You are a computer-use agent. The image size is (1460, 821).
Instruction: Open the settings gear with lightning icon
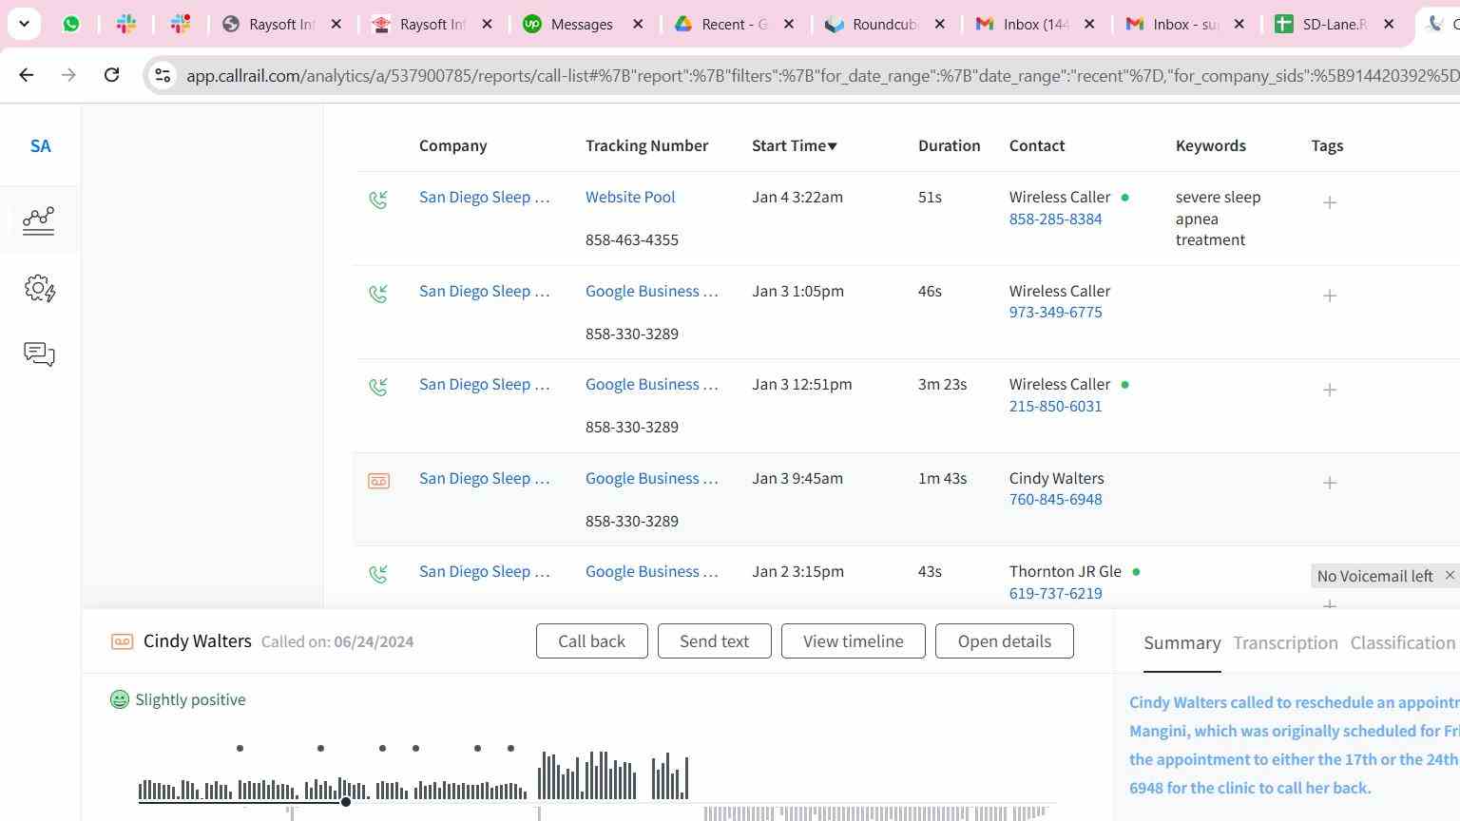click(x=40, y=288)
